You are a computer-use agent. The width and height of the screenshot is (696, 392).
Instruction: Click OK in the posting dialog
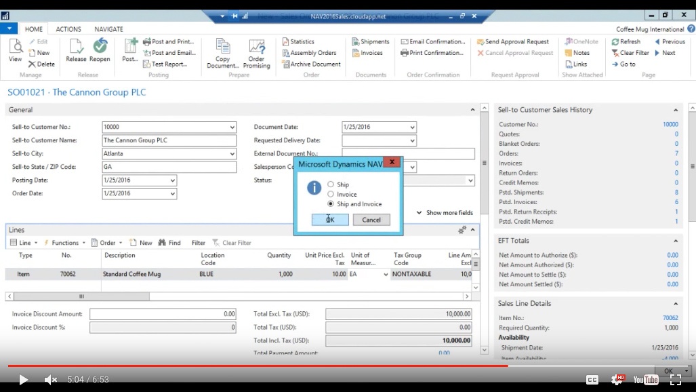(x=330, y=220)
